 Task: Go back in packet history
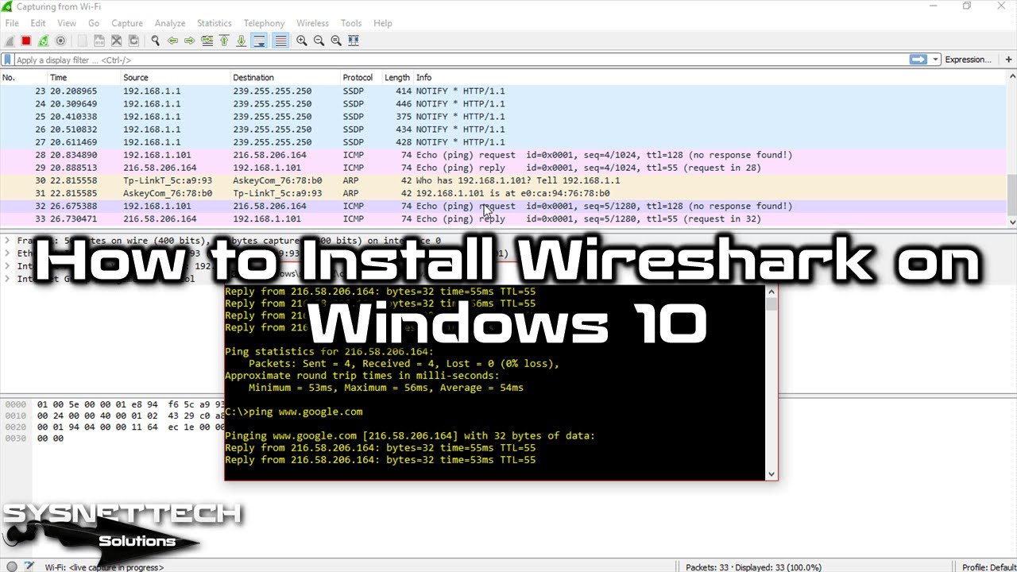click(172, 41)
